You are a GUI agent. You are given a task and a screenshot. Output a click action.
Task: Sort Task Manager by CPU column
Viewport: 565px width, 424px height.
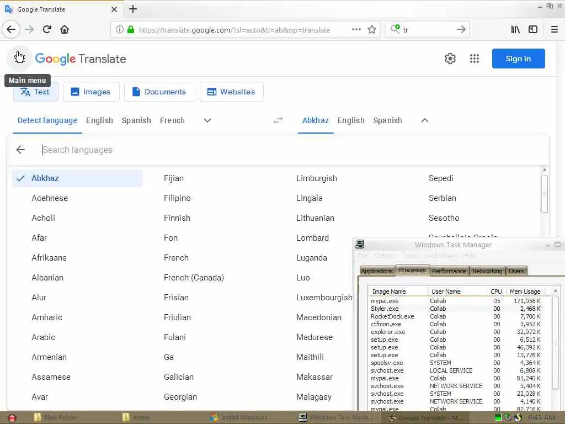point(496,291)
